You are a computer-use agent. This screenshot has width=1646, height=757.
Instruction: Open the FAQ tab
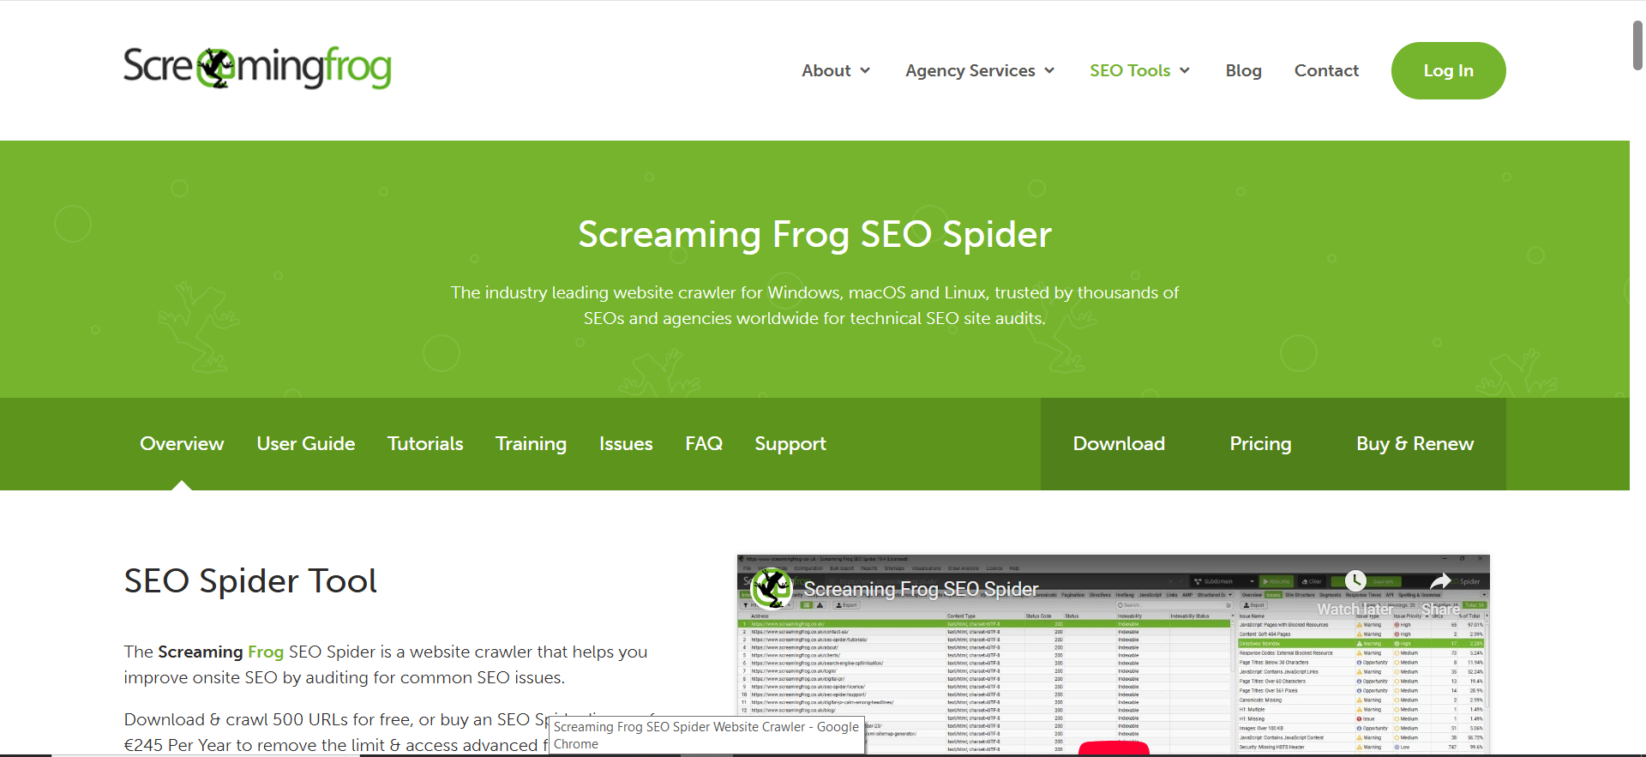(x=704, y=443)
